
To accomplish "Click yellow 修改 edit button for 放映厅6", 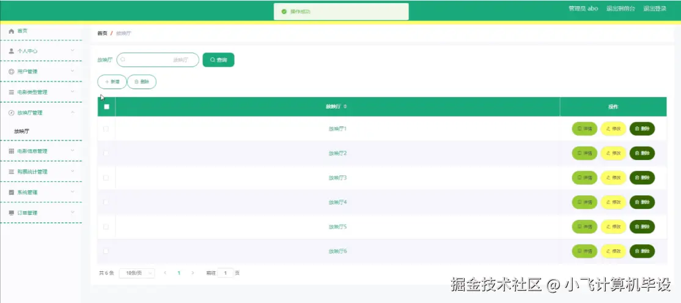I will (x=613, y=251).
